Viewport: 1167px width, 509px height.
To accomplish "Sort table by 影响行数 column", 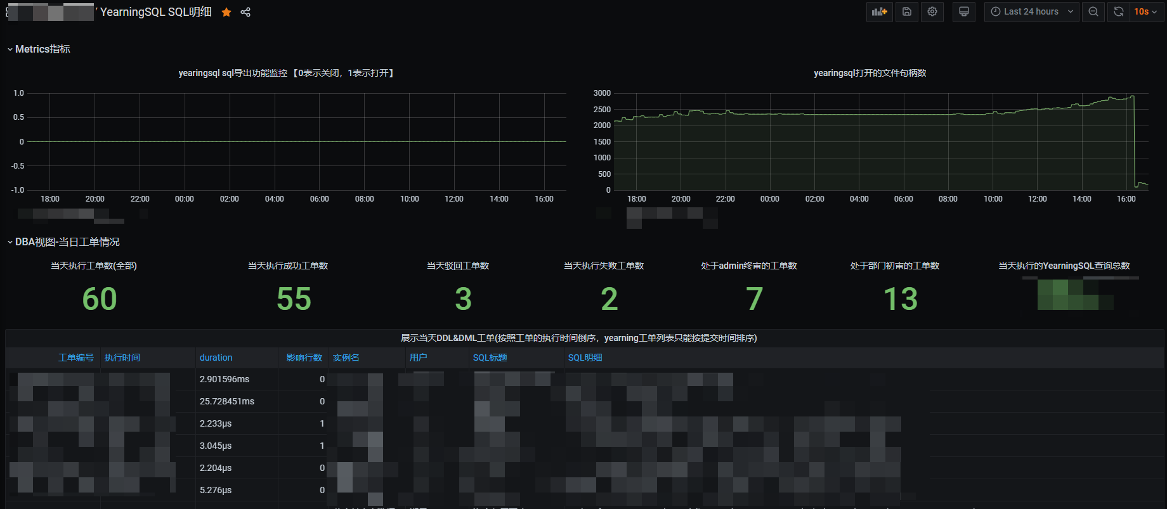I will tap(304, 358).
